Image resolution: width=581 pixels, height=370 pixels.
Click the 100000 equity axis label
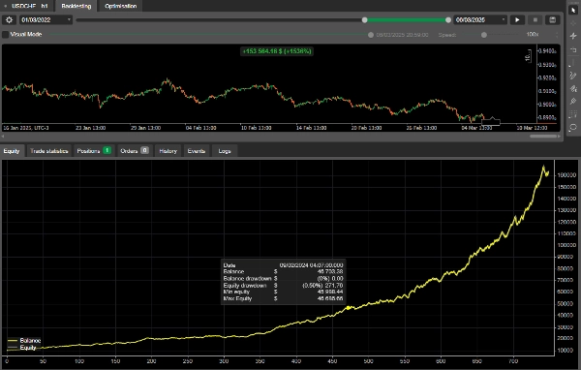(x=566, y=245)
